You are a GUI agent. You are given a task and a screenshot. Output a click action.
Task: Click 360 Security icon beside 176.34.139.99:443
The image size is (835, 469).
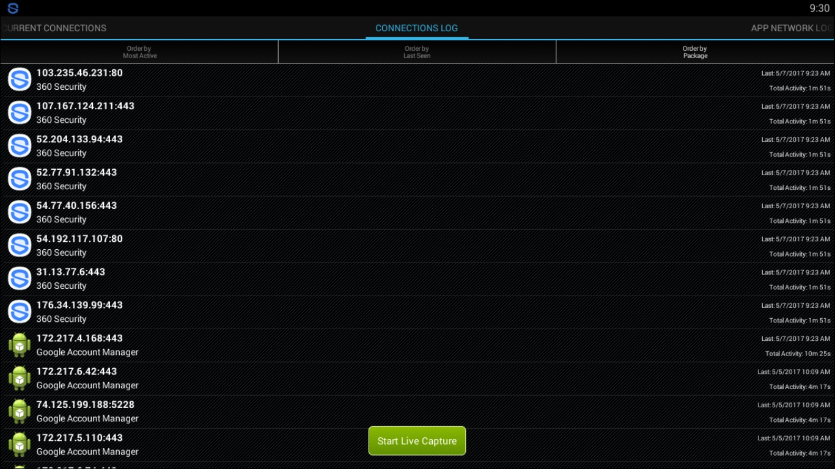(20, 311)
